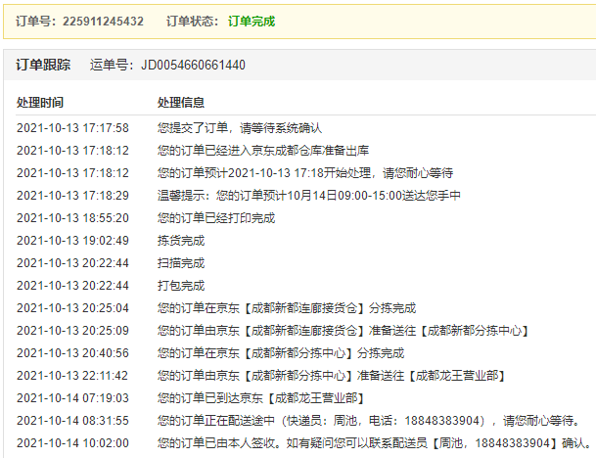Click the 已到达京东【成都龙王营业部】 message
The image size is (596, 458).
[261, 398]
